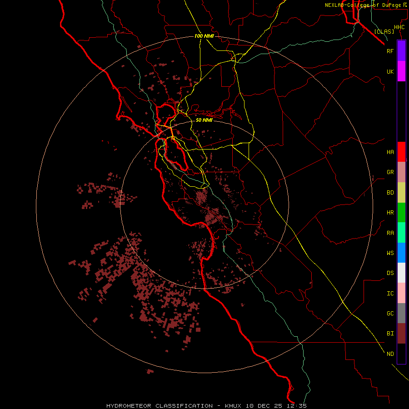Click the DS legend label
409x409 pixels.
[390, 273]
